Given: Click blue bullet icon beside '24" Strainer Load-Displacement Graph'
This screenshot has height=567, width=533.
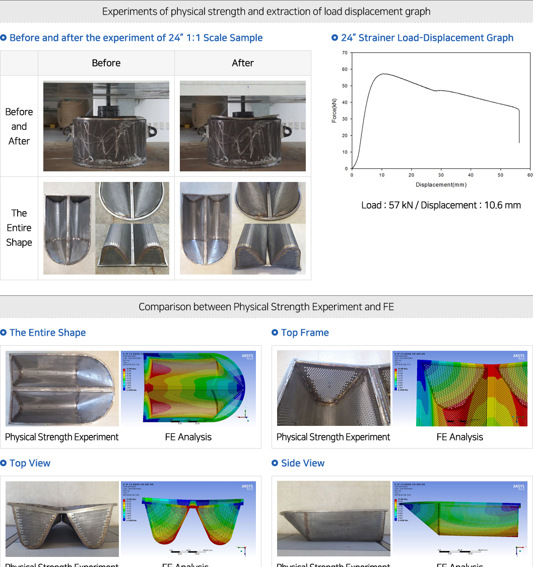Looking at the screenshot, I should 335,37.
